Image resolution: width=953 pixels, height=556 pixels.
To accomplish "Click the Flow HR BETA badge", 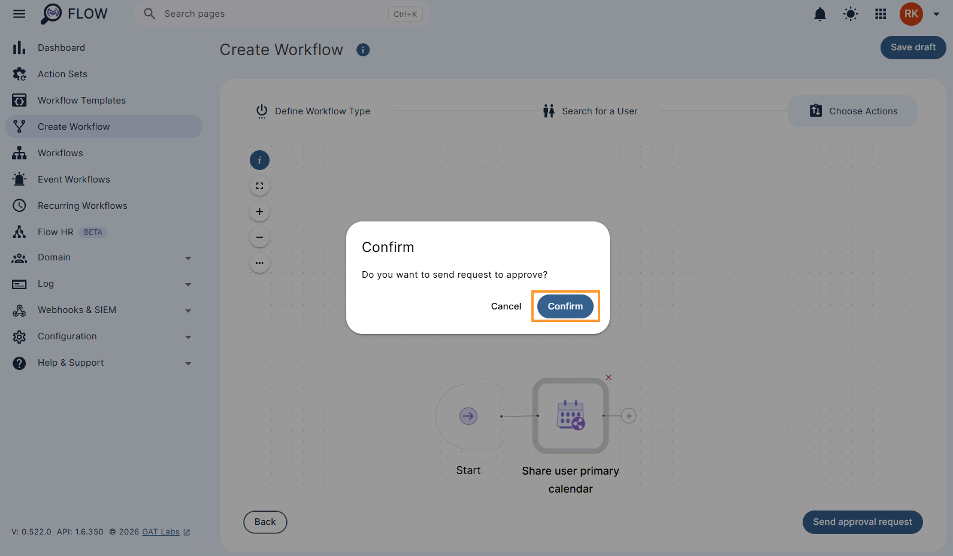I will pyautogui.click(x=93, y=232).
